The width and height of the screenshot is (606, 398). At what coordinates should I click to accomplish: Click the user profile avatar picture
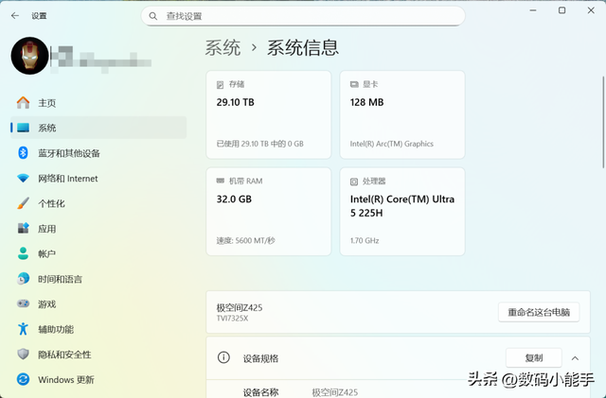(29, 56)
